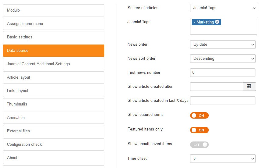This screenshot has width=260, height=168.
Task: Enable Show unauthorized items switch
Action: (199, 145)
